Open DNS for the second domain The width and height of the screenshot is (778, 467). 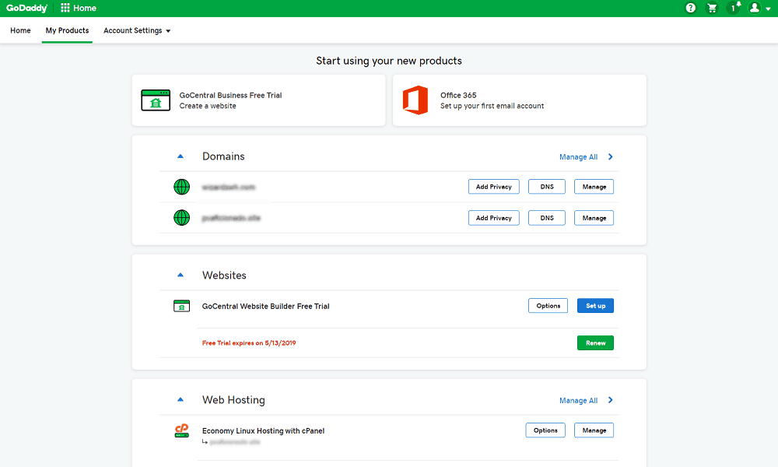coord(547,218)
